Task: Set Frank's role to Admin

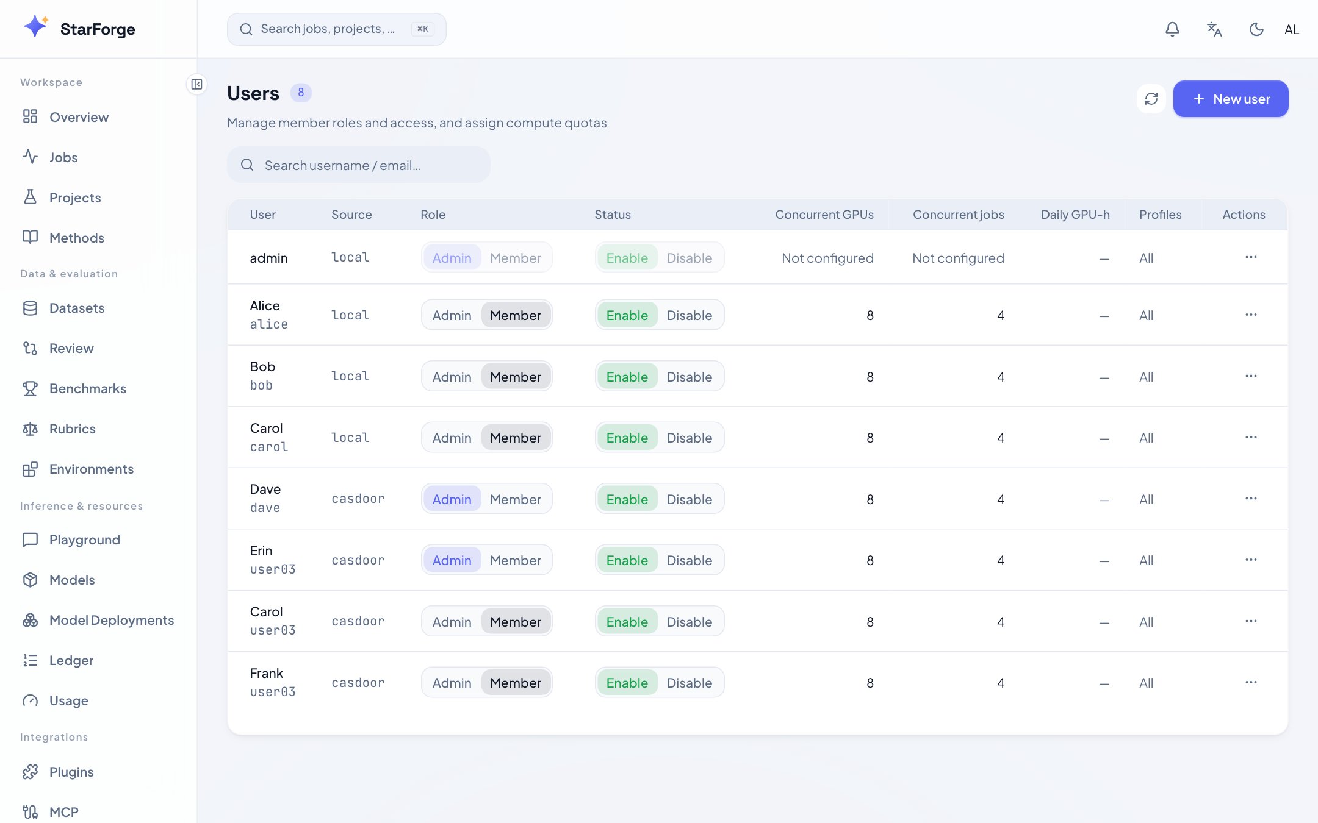Action: click(452, 683)
